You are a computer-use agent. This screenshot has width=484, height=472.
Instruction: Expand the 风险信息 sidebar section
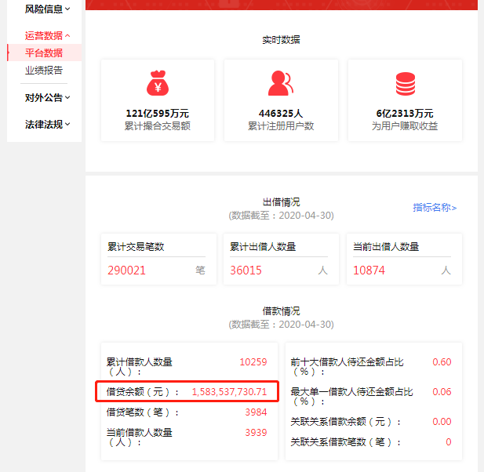(48, 9)
